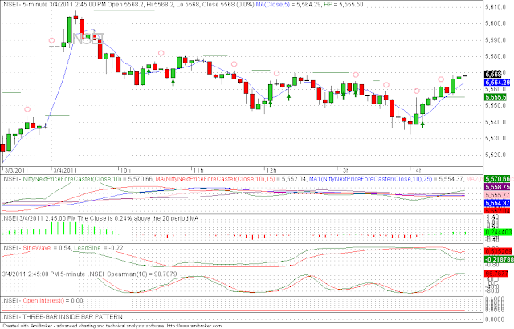Click the green 5,570.66 forecaster value tag

pyautogui.click(x=498, y=179)
